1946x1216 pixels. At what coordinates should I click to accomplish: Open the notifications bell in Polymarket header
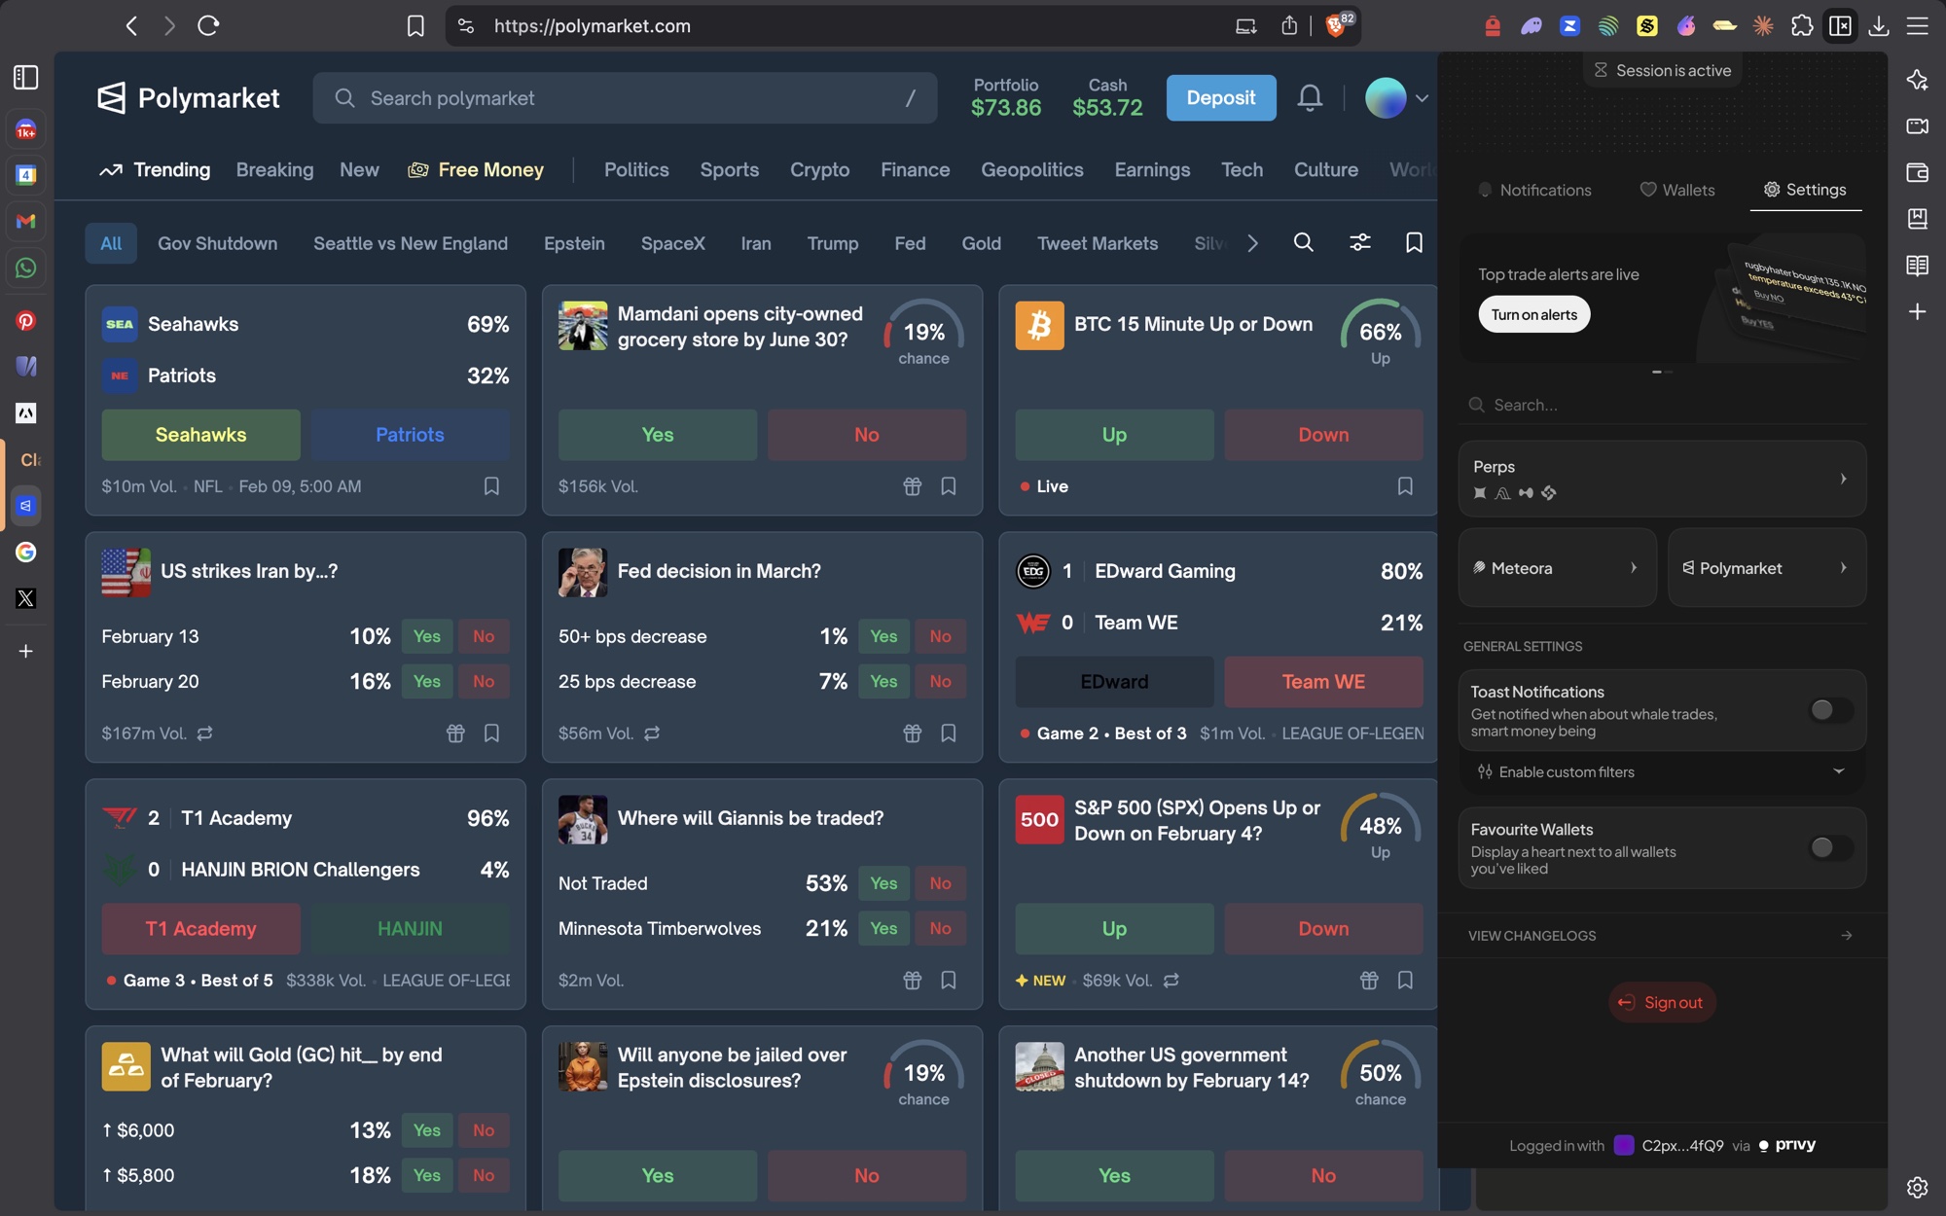1310,97
